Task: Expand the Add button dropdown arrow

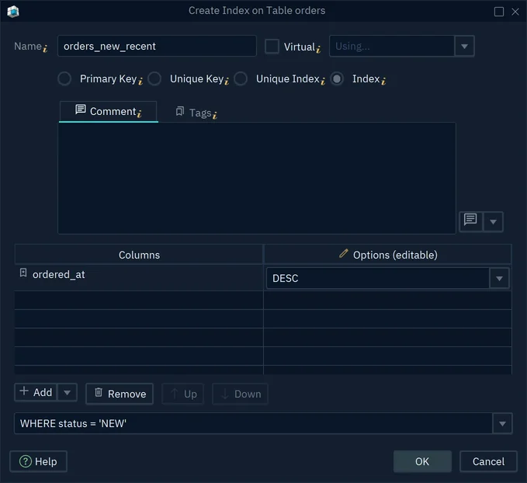Action: point(67,392)
